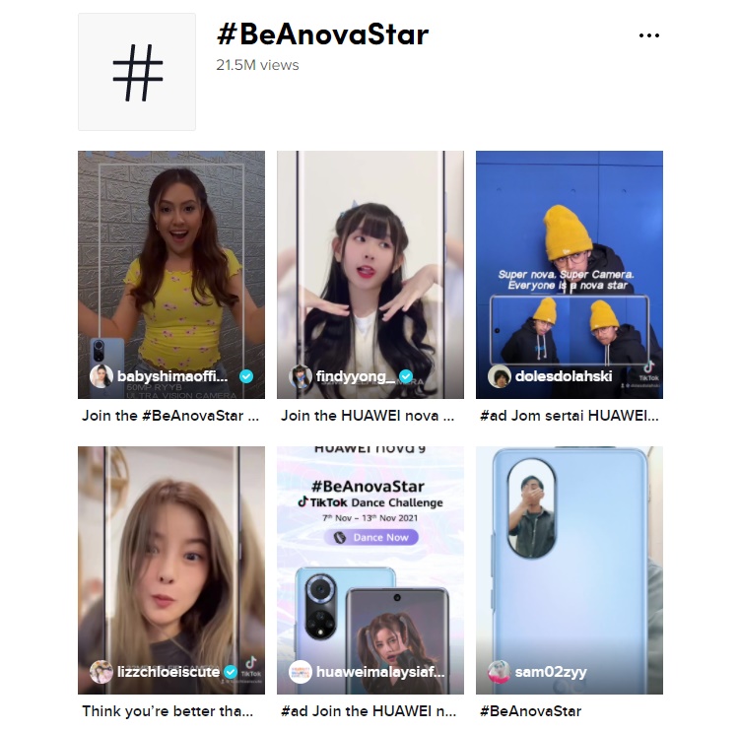Click the 'Dance Now' button in video
The image size is (739, 731).
(x=370, y=537)
